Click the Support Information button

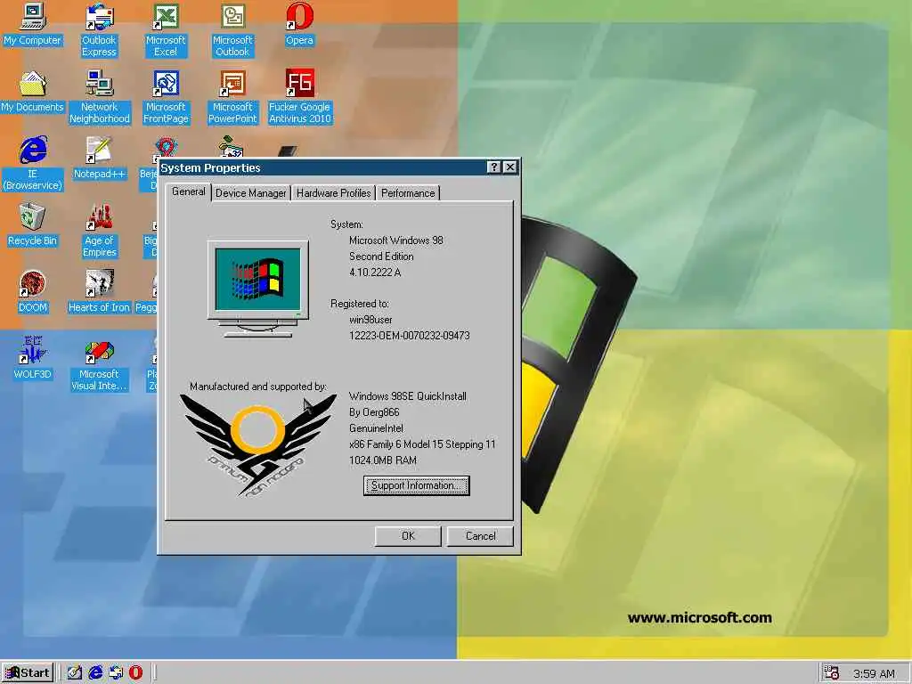point(417,485)
